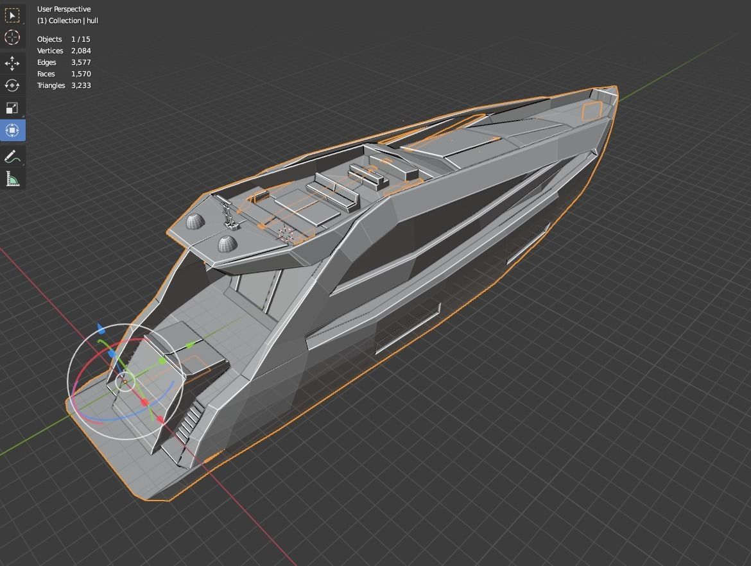Click the Edges '3,577' statistic
Screen dimensions: 751x566
point(81,62)
